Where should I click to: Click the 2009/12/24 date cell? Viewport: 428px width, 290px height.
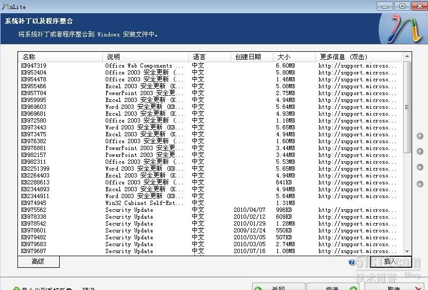(249, 230)
